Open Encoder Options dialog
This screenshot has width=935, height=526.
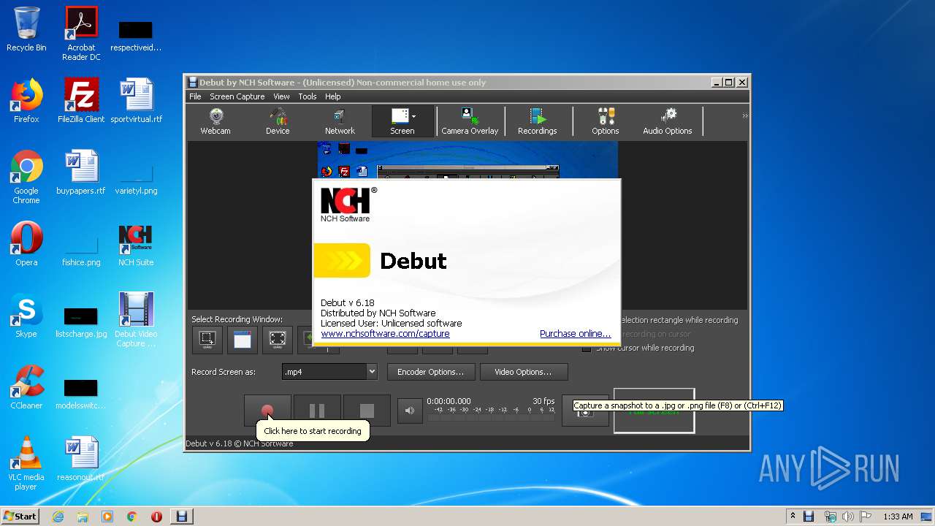point(430,372)
